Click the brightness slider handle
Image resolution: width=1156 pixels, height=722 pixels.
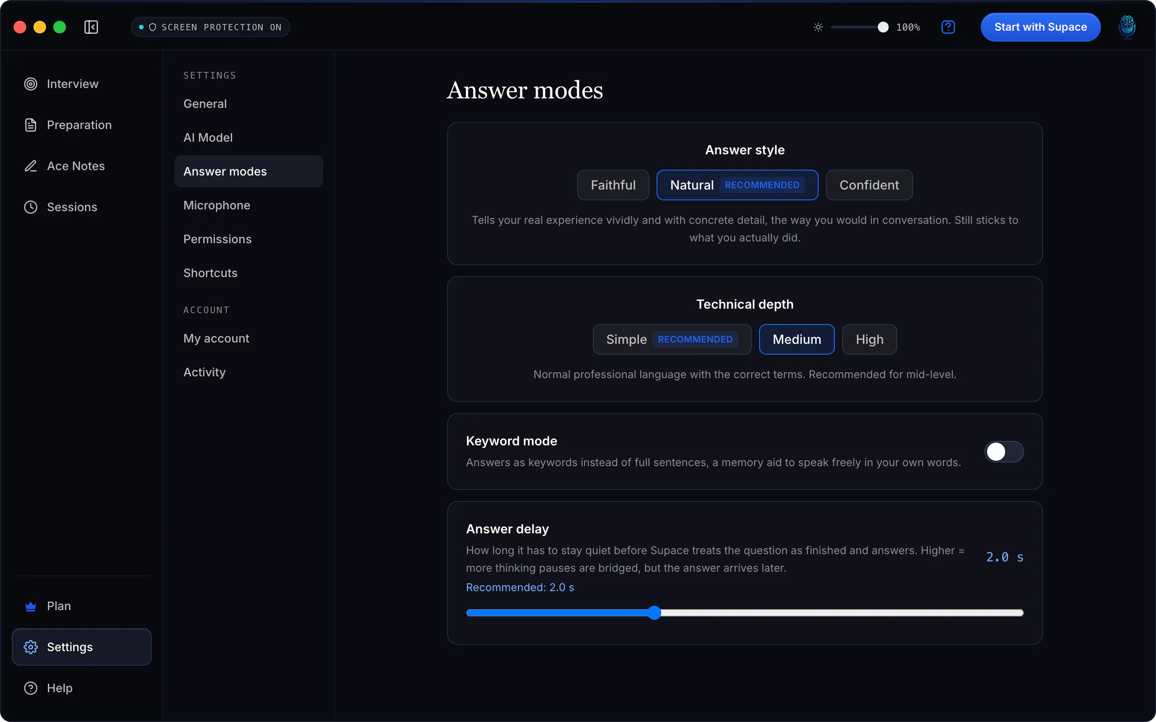pyautogui.click(x=883, y=27)
